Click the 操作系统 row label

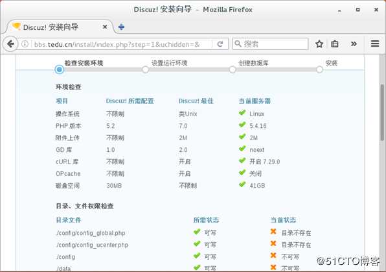click(68, 114)
